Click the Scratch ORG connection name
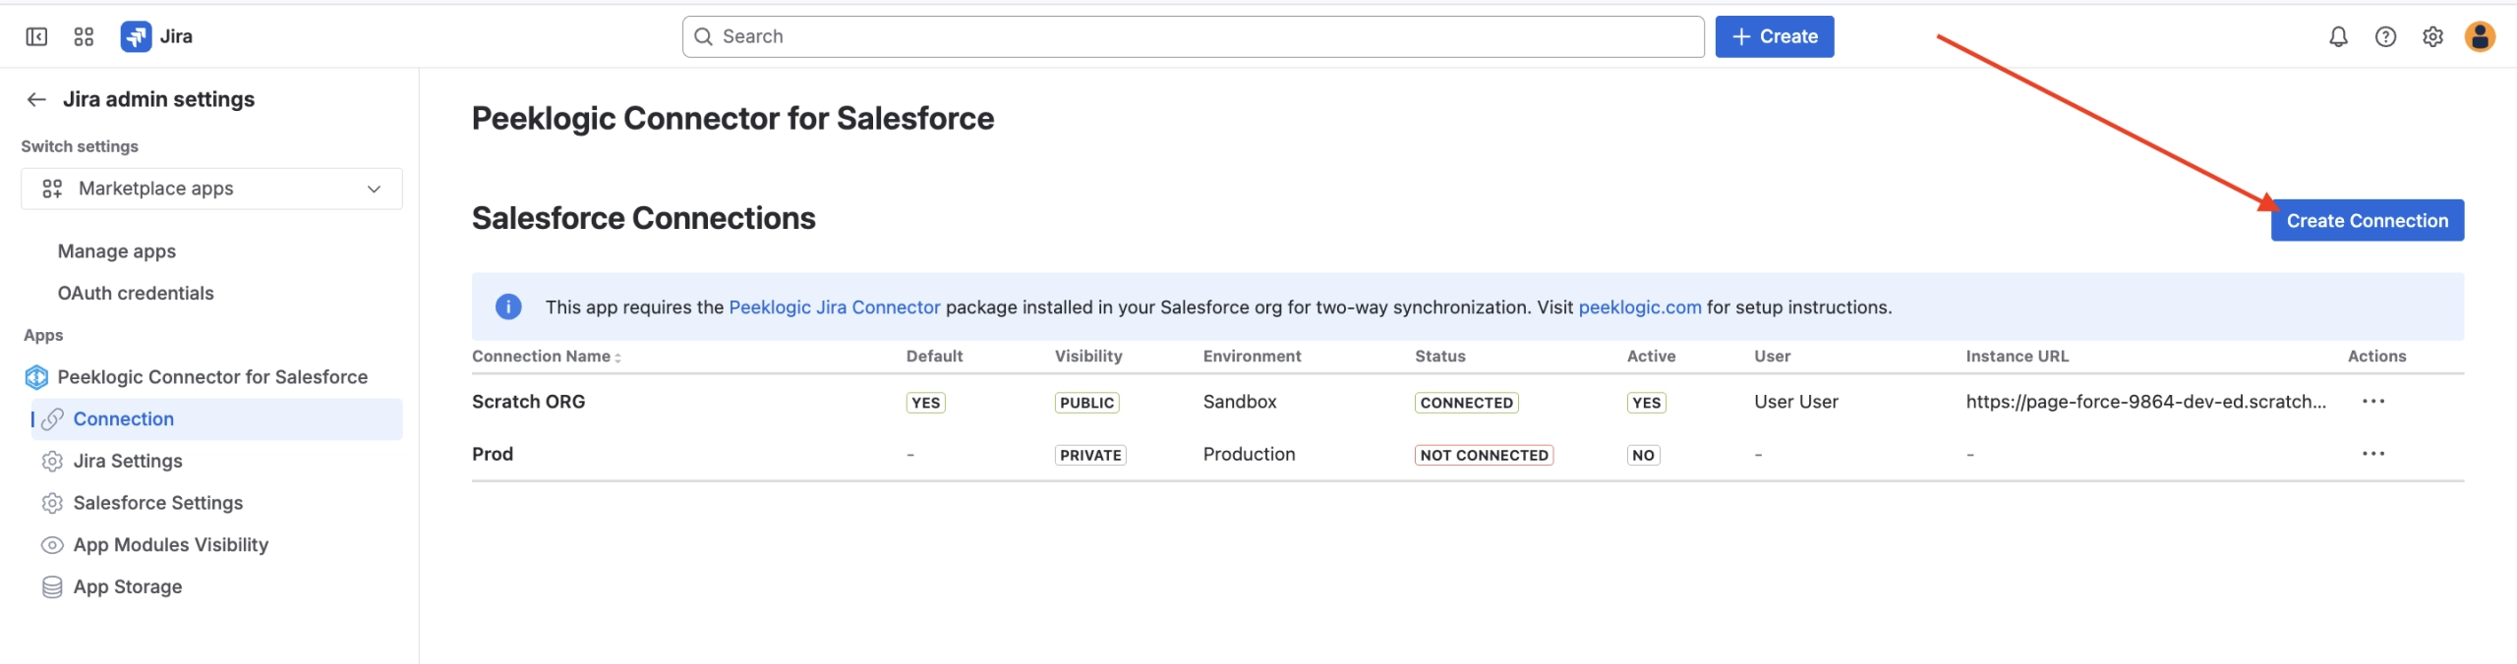Viewport: 2517px width, 664px height. (528, 402)
